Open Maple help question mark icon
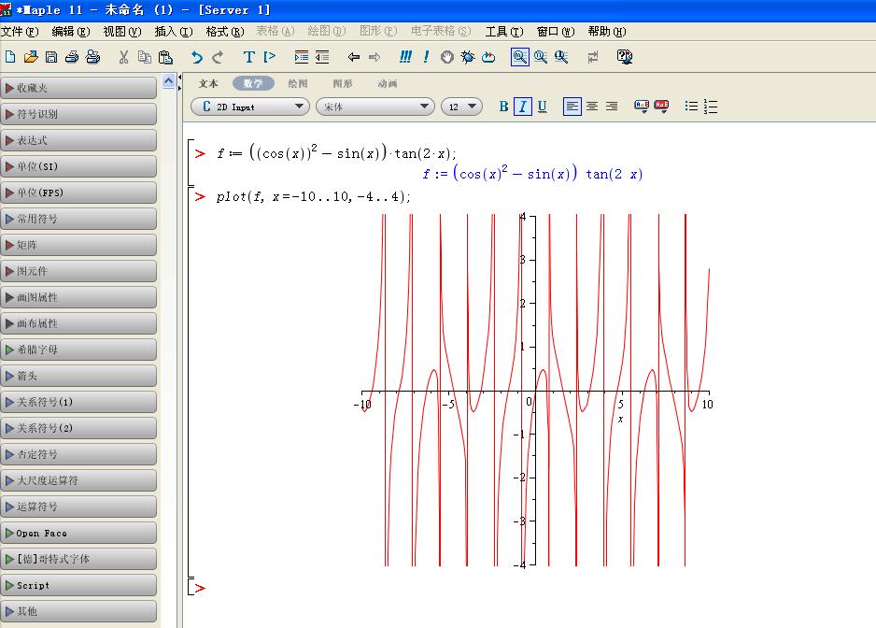Screen dimensions: 876x628 (625, 56)
